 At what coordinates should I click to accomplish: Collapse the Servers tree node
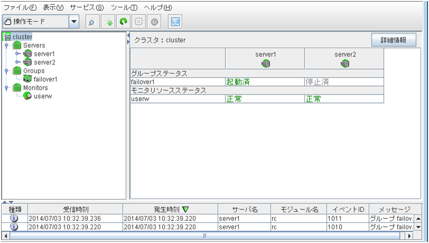(6, 46)
